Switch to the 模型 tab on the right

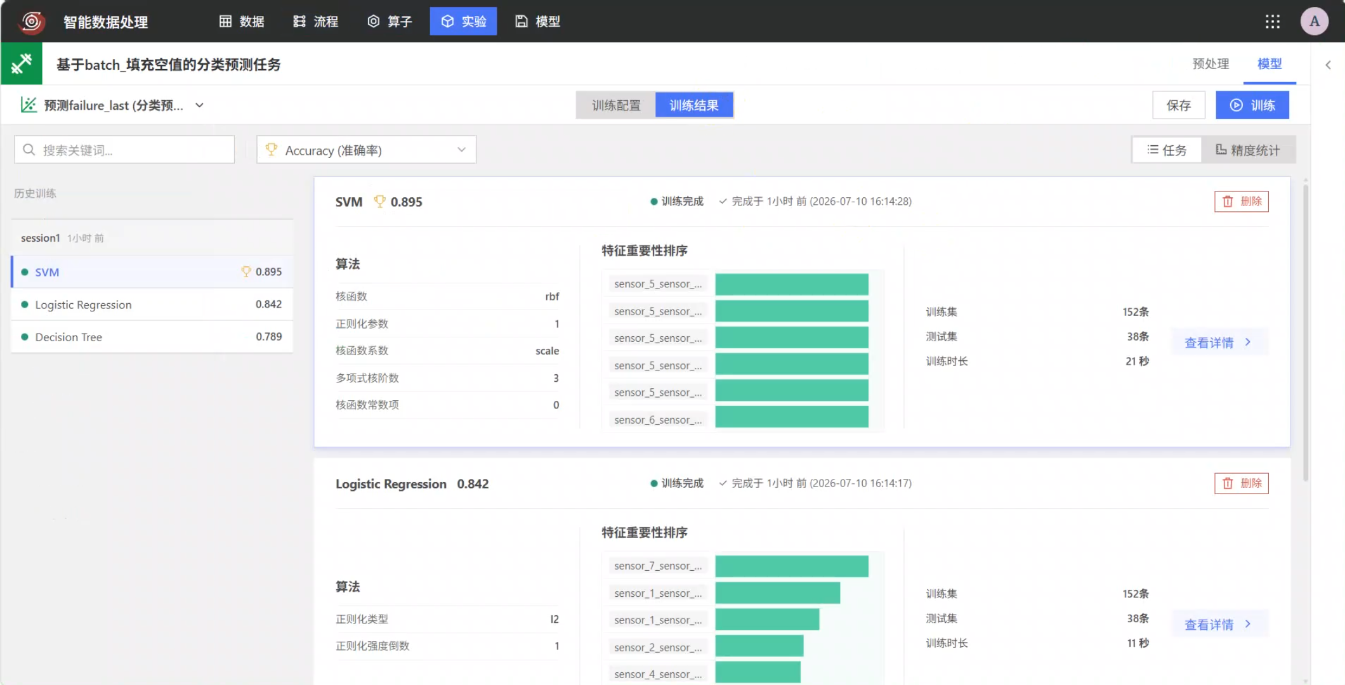(x=1270, y=64)
